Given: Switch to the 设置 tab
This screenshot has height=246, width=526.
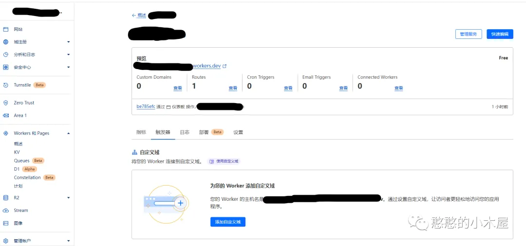Looking at the screenshot, I should 238,132.
